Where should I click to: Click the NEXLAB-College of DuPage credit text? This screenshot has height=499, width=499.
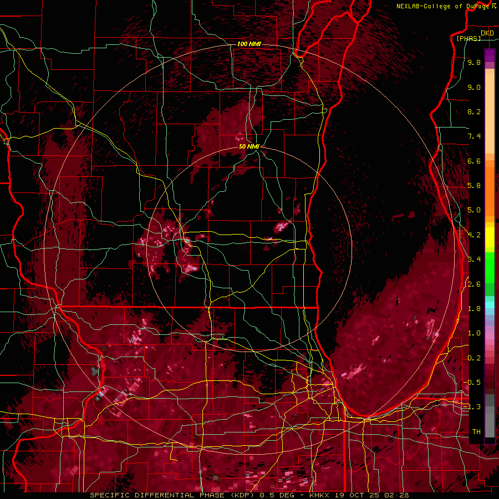pos(442,6)
